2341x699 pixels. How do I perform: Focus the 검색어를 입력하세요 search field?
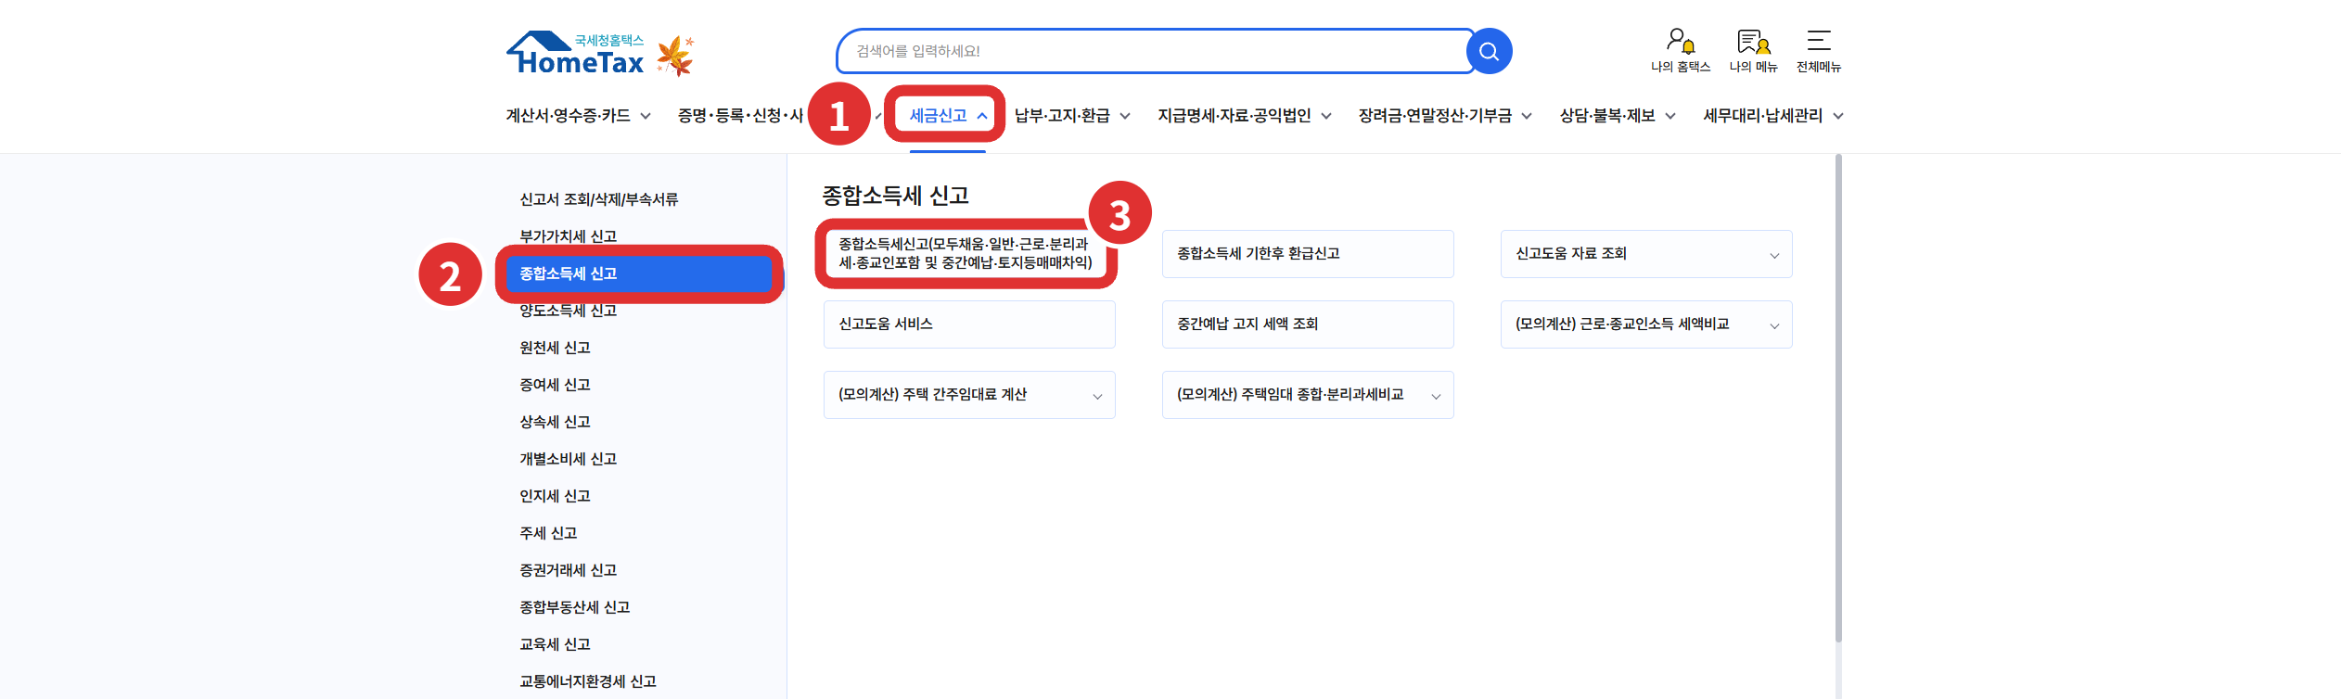(x=1152, y=51)
